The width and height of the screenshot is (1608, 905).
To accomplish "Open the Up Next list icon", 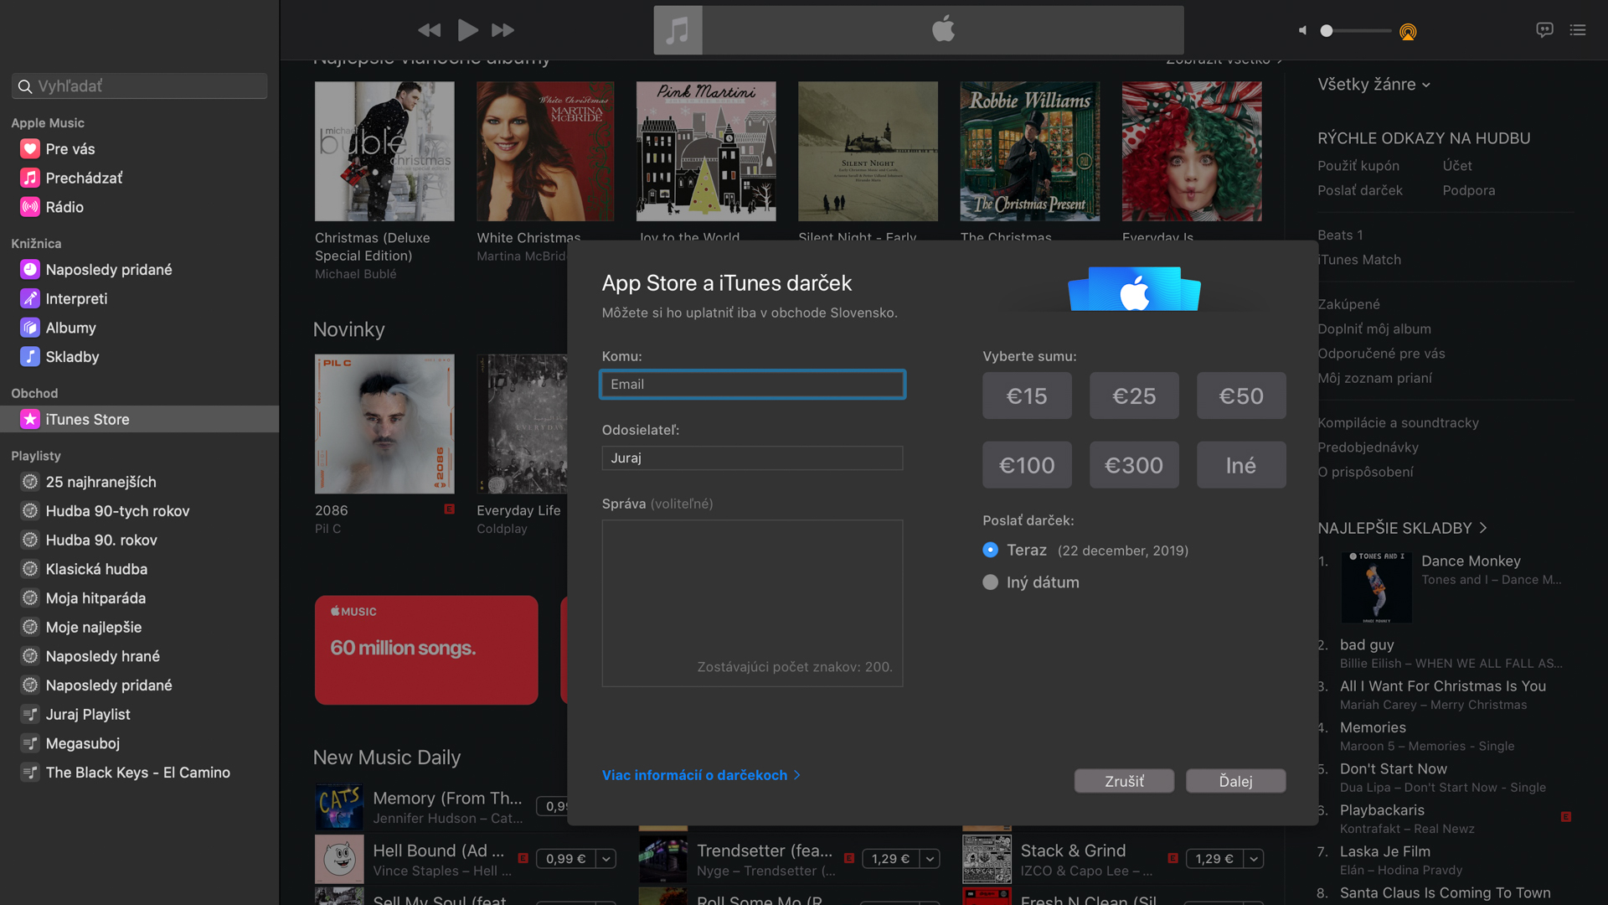I will point(1578,30).
